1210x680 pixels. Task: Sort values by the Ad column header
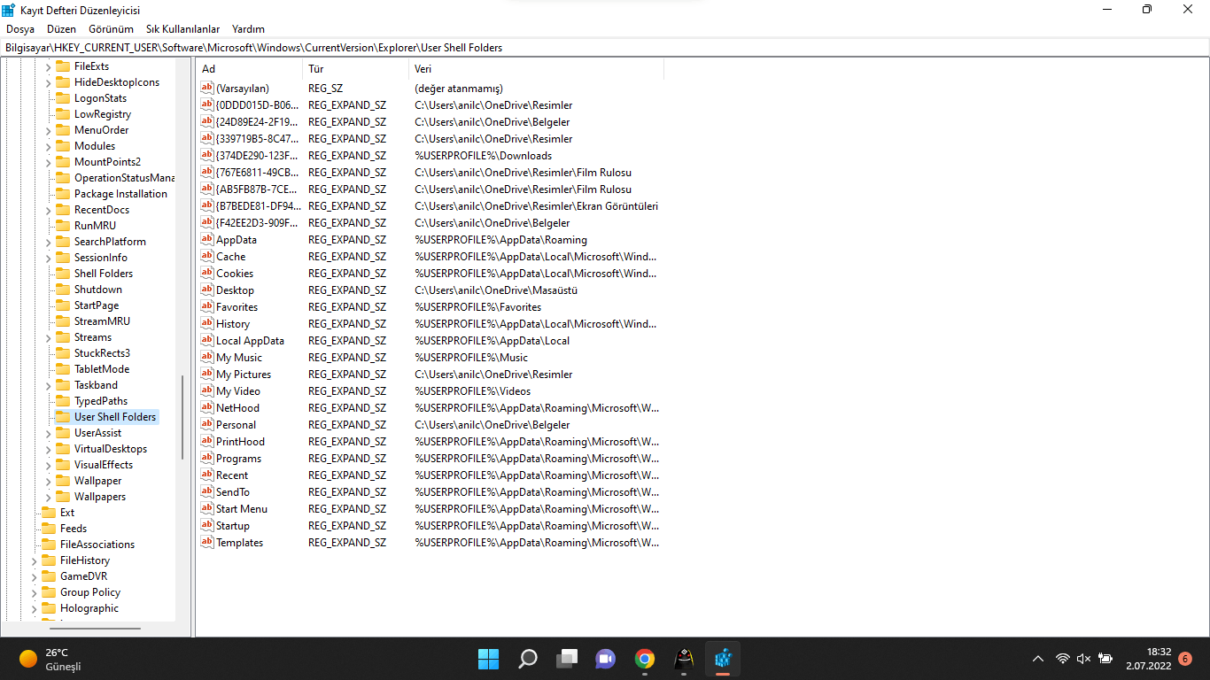pyautogui.click(x=249, y=69)
